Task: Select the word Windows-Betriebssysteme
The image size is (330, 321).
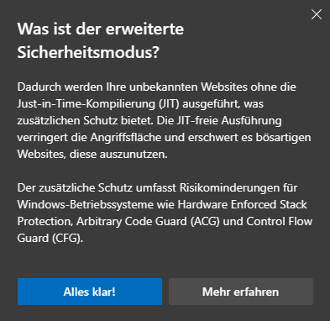Action: (x=86, y=205)
